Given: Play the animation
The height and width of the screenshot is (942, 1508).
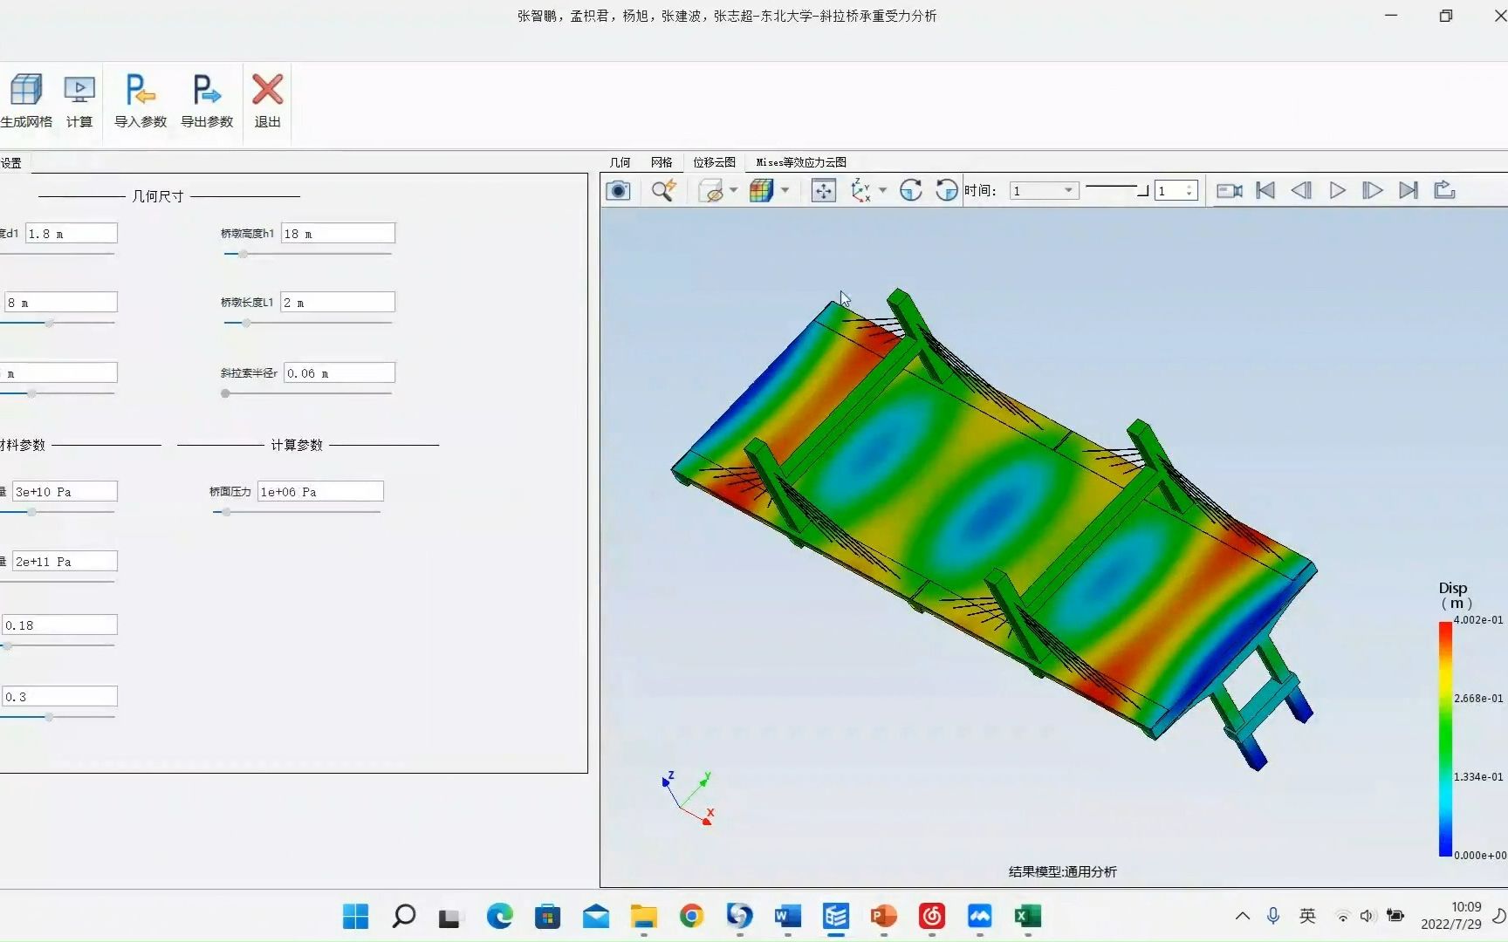Looking at the screenshot, I should click(1337, 190).
